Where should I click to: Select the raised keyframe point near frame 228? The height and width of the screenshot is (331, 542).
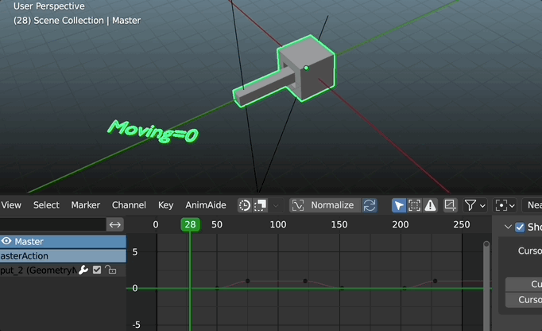pyautogui.click(x=435, y=281)
